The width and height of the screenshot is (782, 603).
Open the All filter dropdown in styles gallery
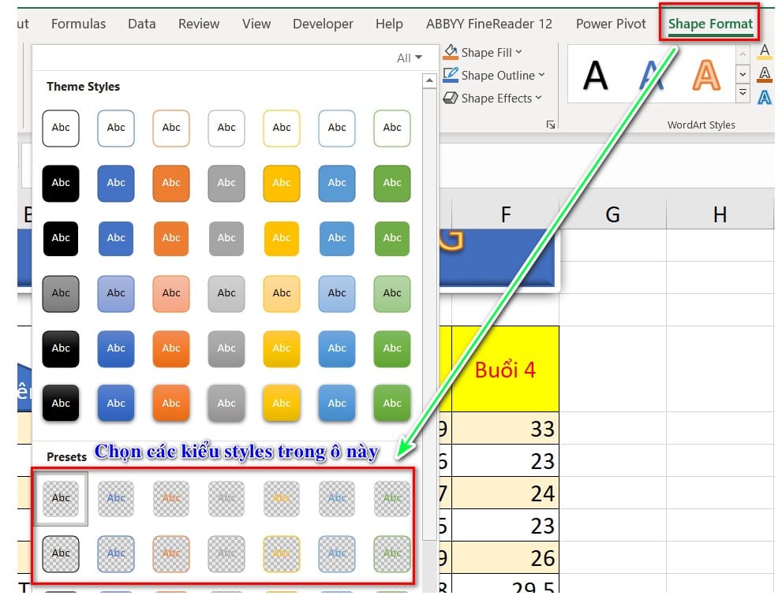point(409,58)
